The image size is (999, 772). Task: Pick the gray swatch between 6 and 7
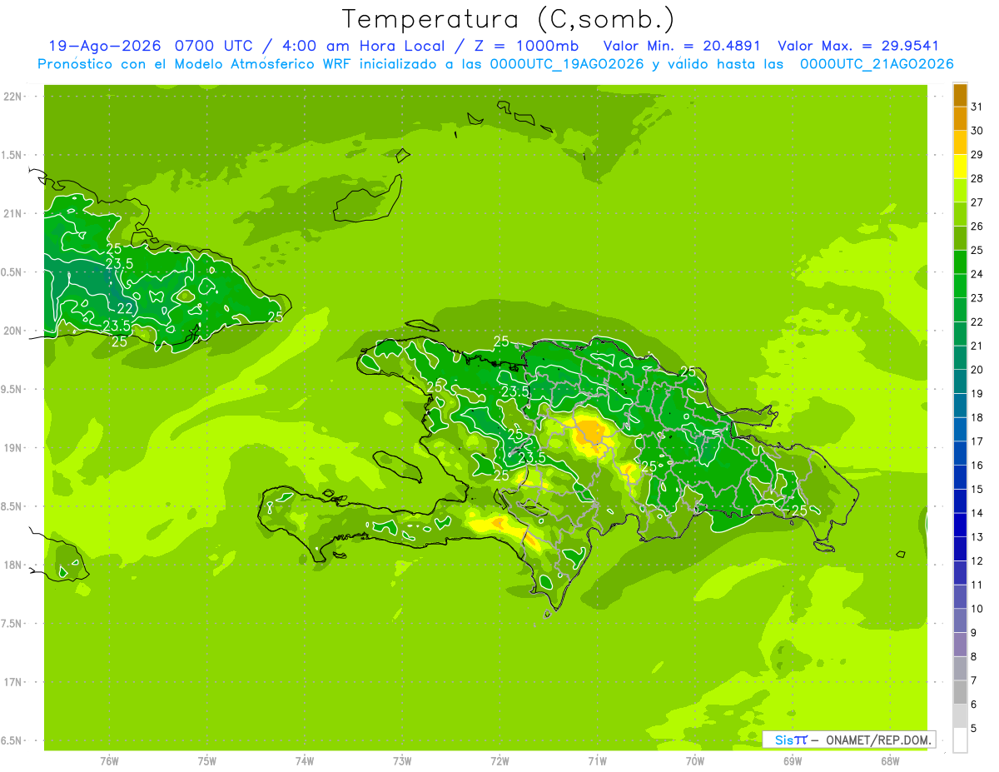(x=960, y=692)
